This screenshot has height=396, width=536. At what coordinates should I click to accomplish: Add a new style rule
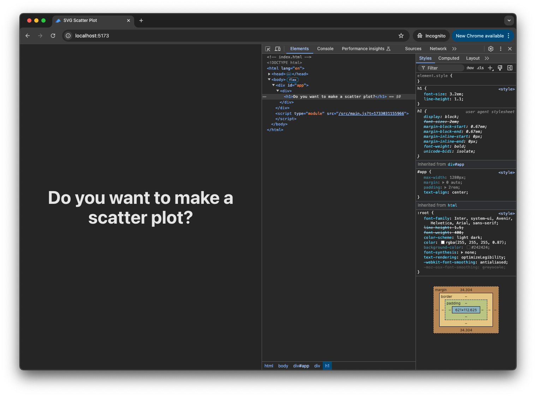(x=490, y=68)
